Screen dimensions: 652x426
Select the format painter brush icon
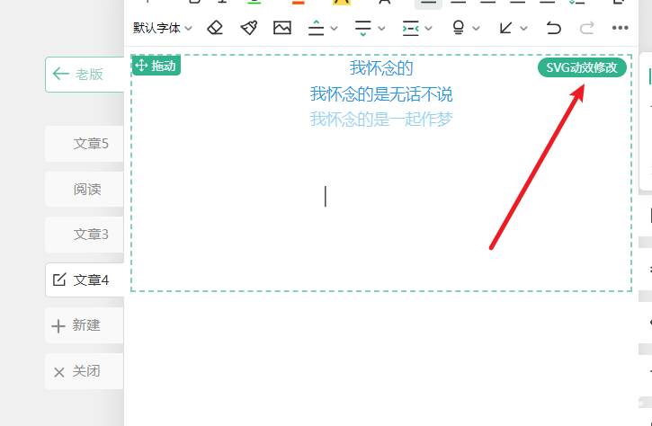[248, 28]
